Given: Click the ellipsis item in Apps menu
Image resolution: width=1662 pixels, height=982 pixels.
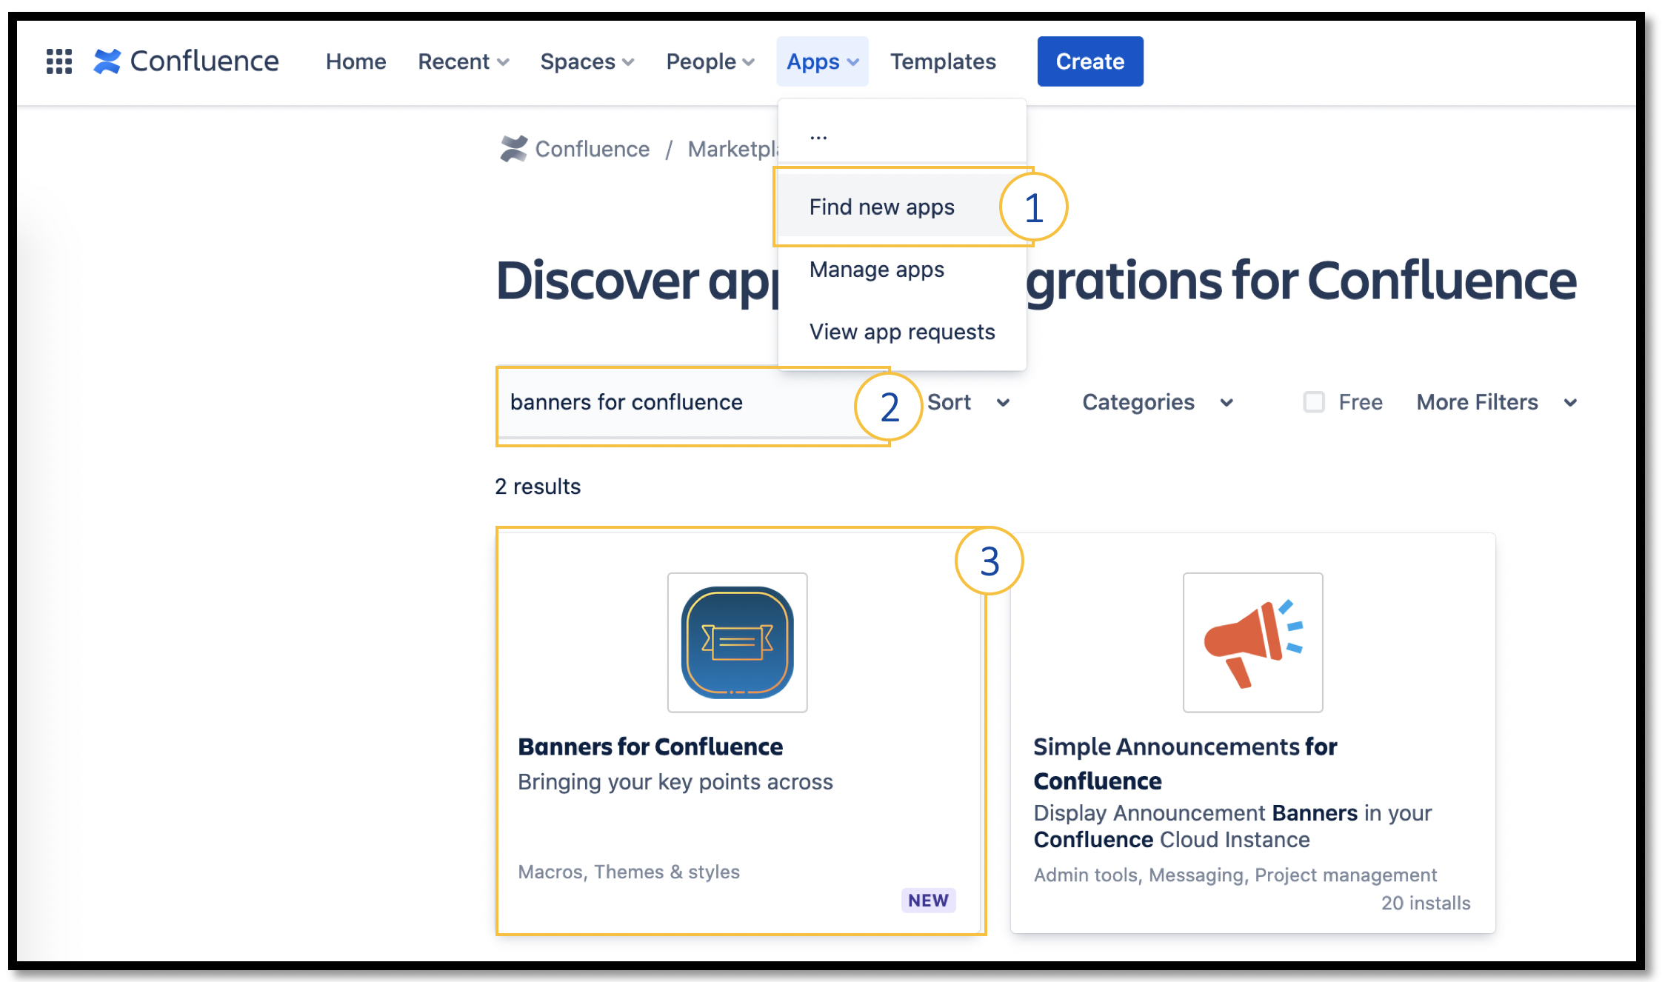Looking at the screenshot, I should click(818, 136).
